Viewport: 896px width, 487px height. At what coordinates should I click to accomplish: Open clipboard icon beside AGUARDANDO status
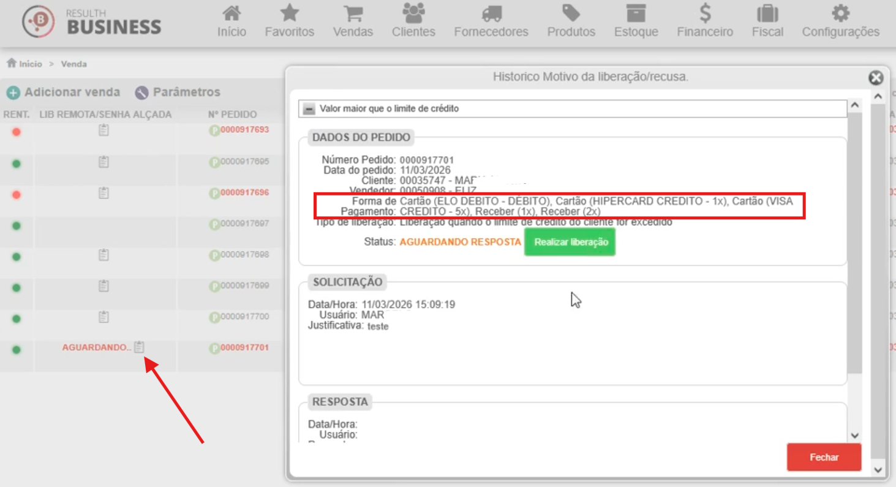[139, 347]
